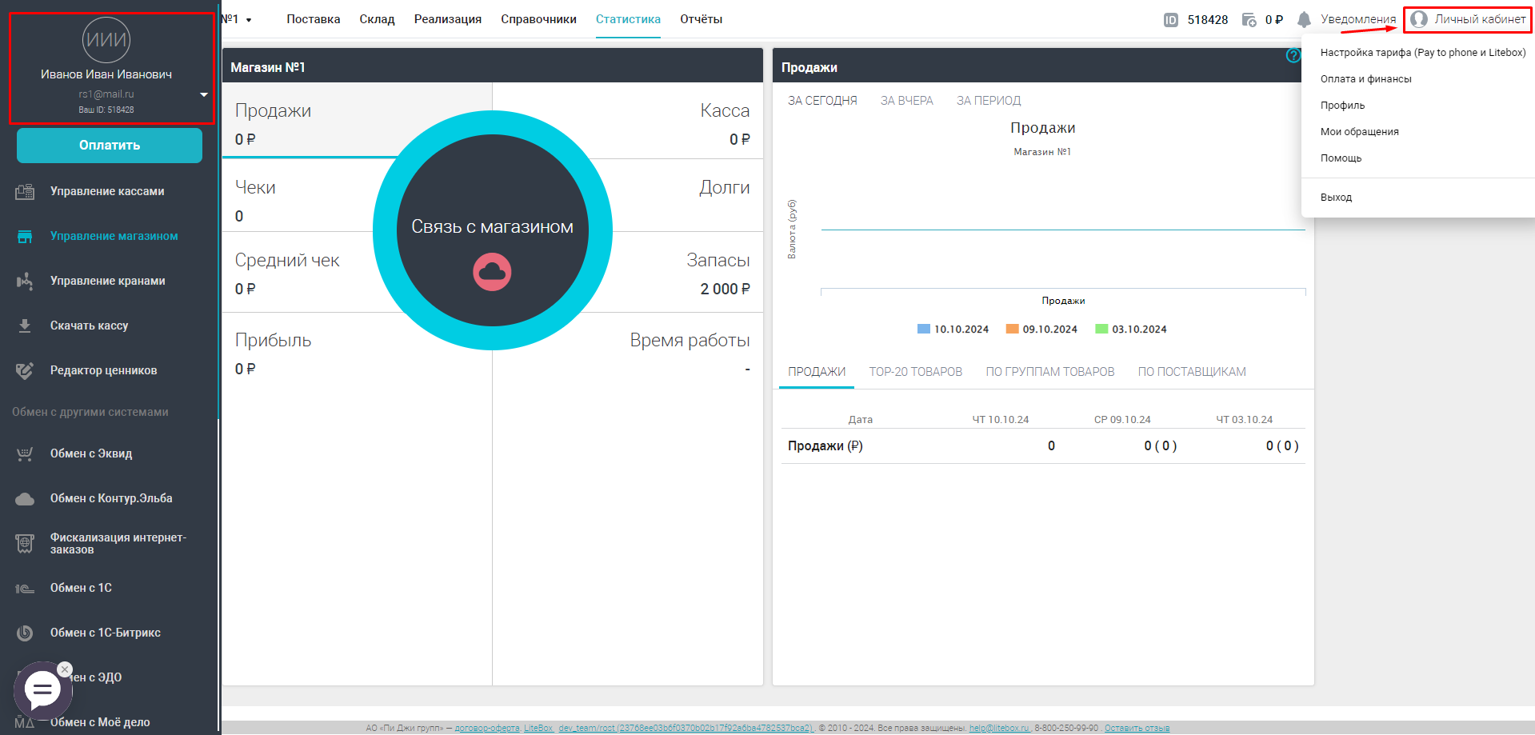This screenshot has width=1535, height=735.
Task: Open the Поставка menu
Action: (314, 19)
